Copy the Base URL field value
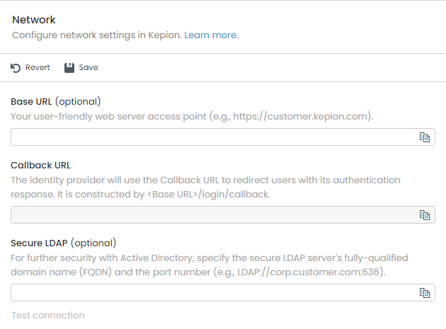The height and width of the screenshot is (329, 446). 425,137
